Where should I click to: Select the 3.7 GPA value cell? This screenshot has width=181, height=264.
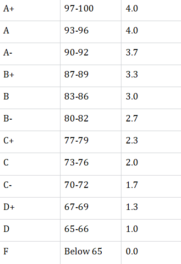click(151, 54)
